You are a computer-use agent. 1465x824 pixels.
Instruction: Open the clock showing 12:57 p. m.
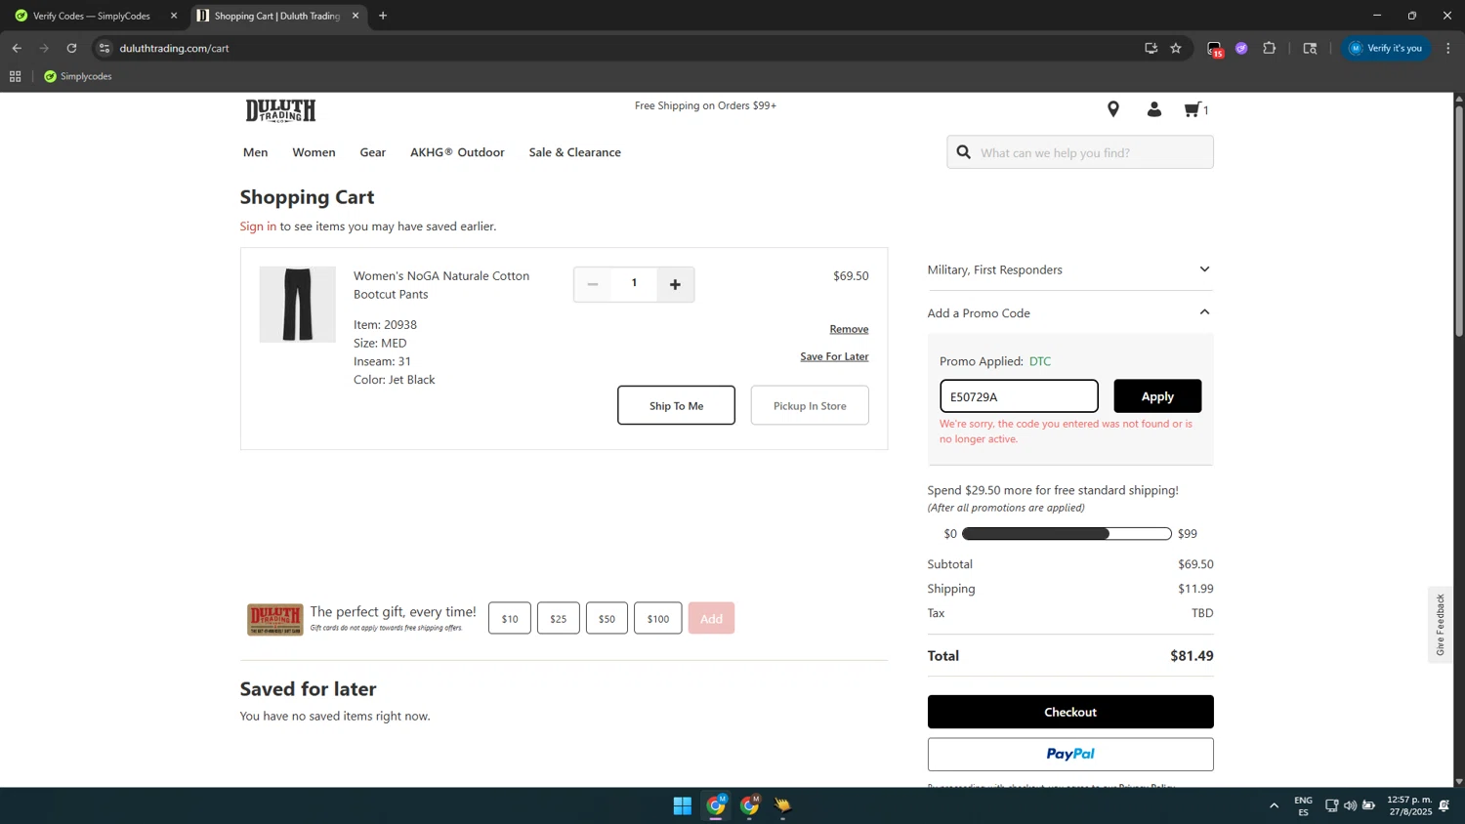click(x=1409, y=805)
